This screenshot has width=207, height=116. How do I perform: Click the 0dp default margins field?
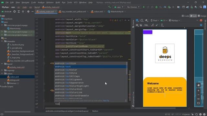tap(146, 25)
